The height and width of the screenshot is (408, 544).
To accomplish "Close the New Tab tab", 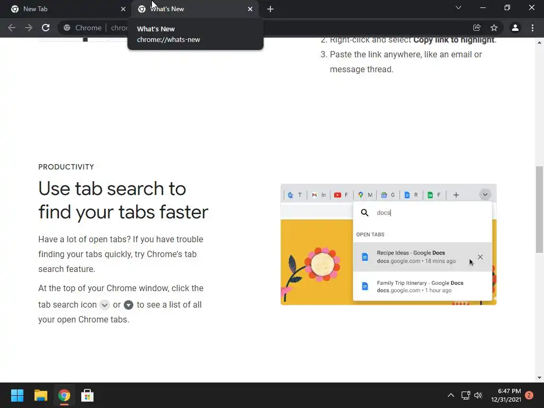I will (x=123, y=9).
